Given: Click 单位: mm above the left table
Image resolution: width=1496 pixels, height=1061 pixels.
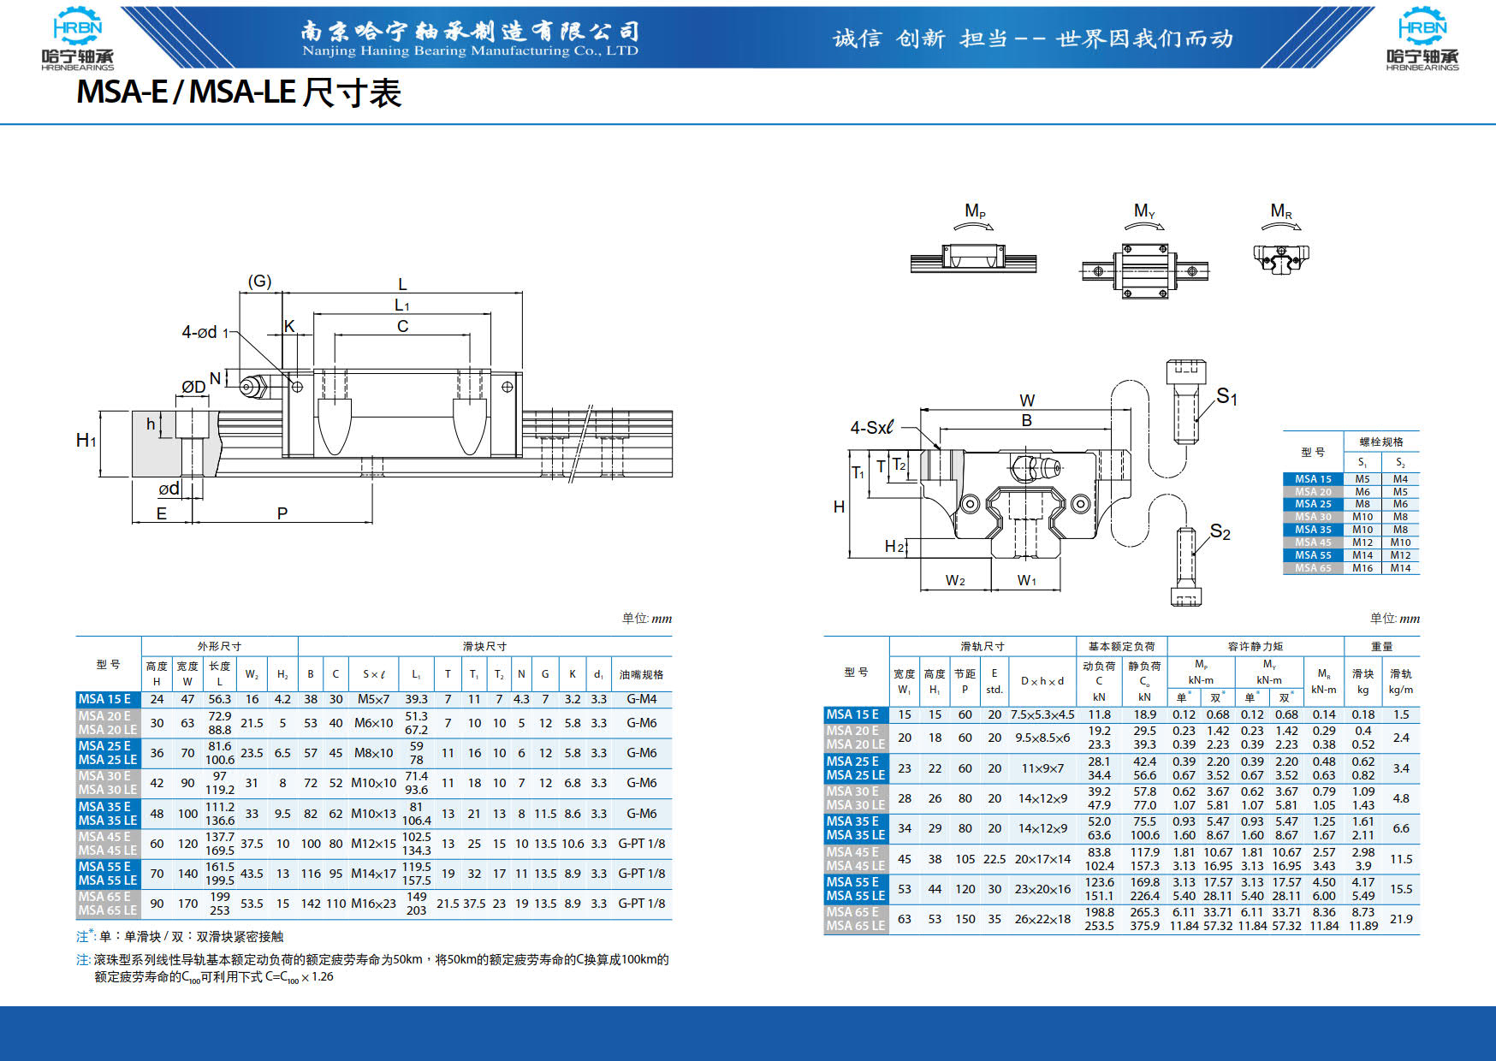Looking at the screenshot, I should tap(647, 619).
